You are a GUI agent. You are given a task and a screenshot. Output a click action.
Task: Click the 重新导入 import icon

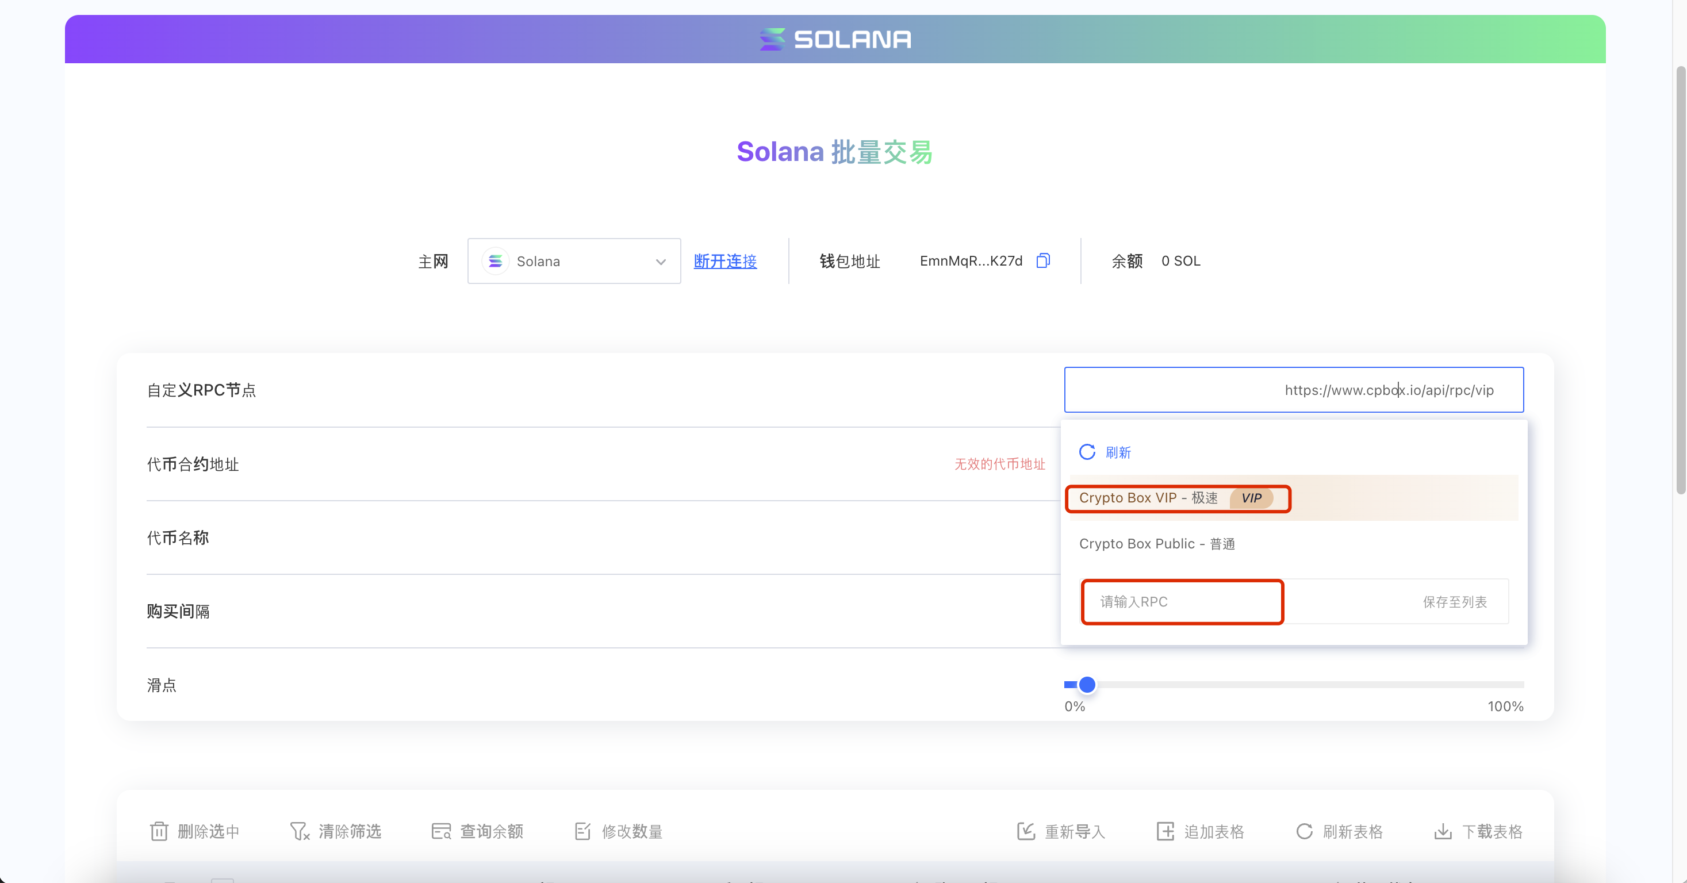(x=1026, y=831)
